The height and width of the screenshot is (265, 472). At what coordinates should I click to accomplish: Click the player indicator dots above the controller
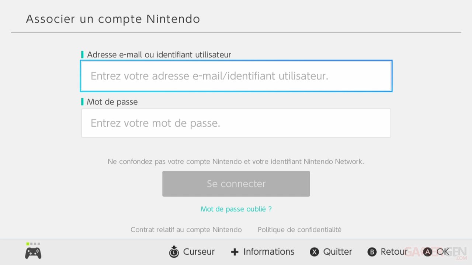(33, 244)
